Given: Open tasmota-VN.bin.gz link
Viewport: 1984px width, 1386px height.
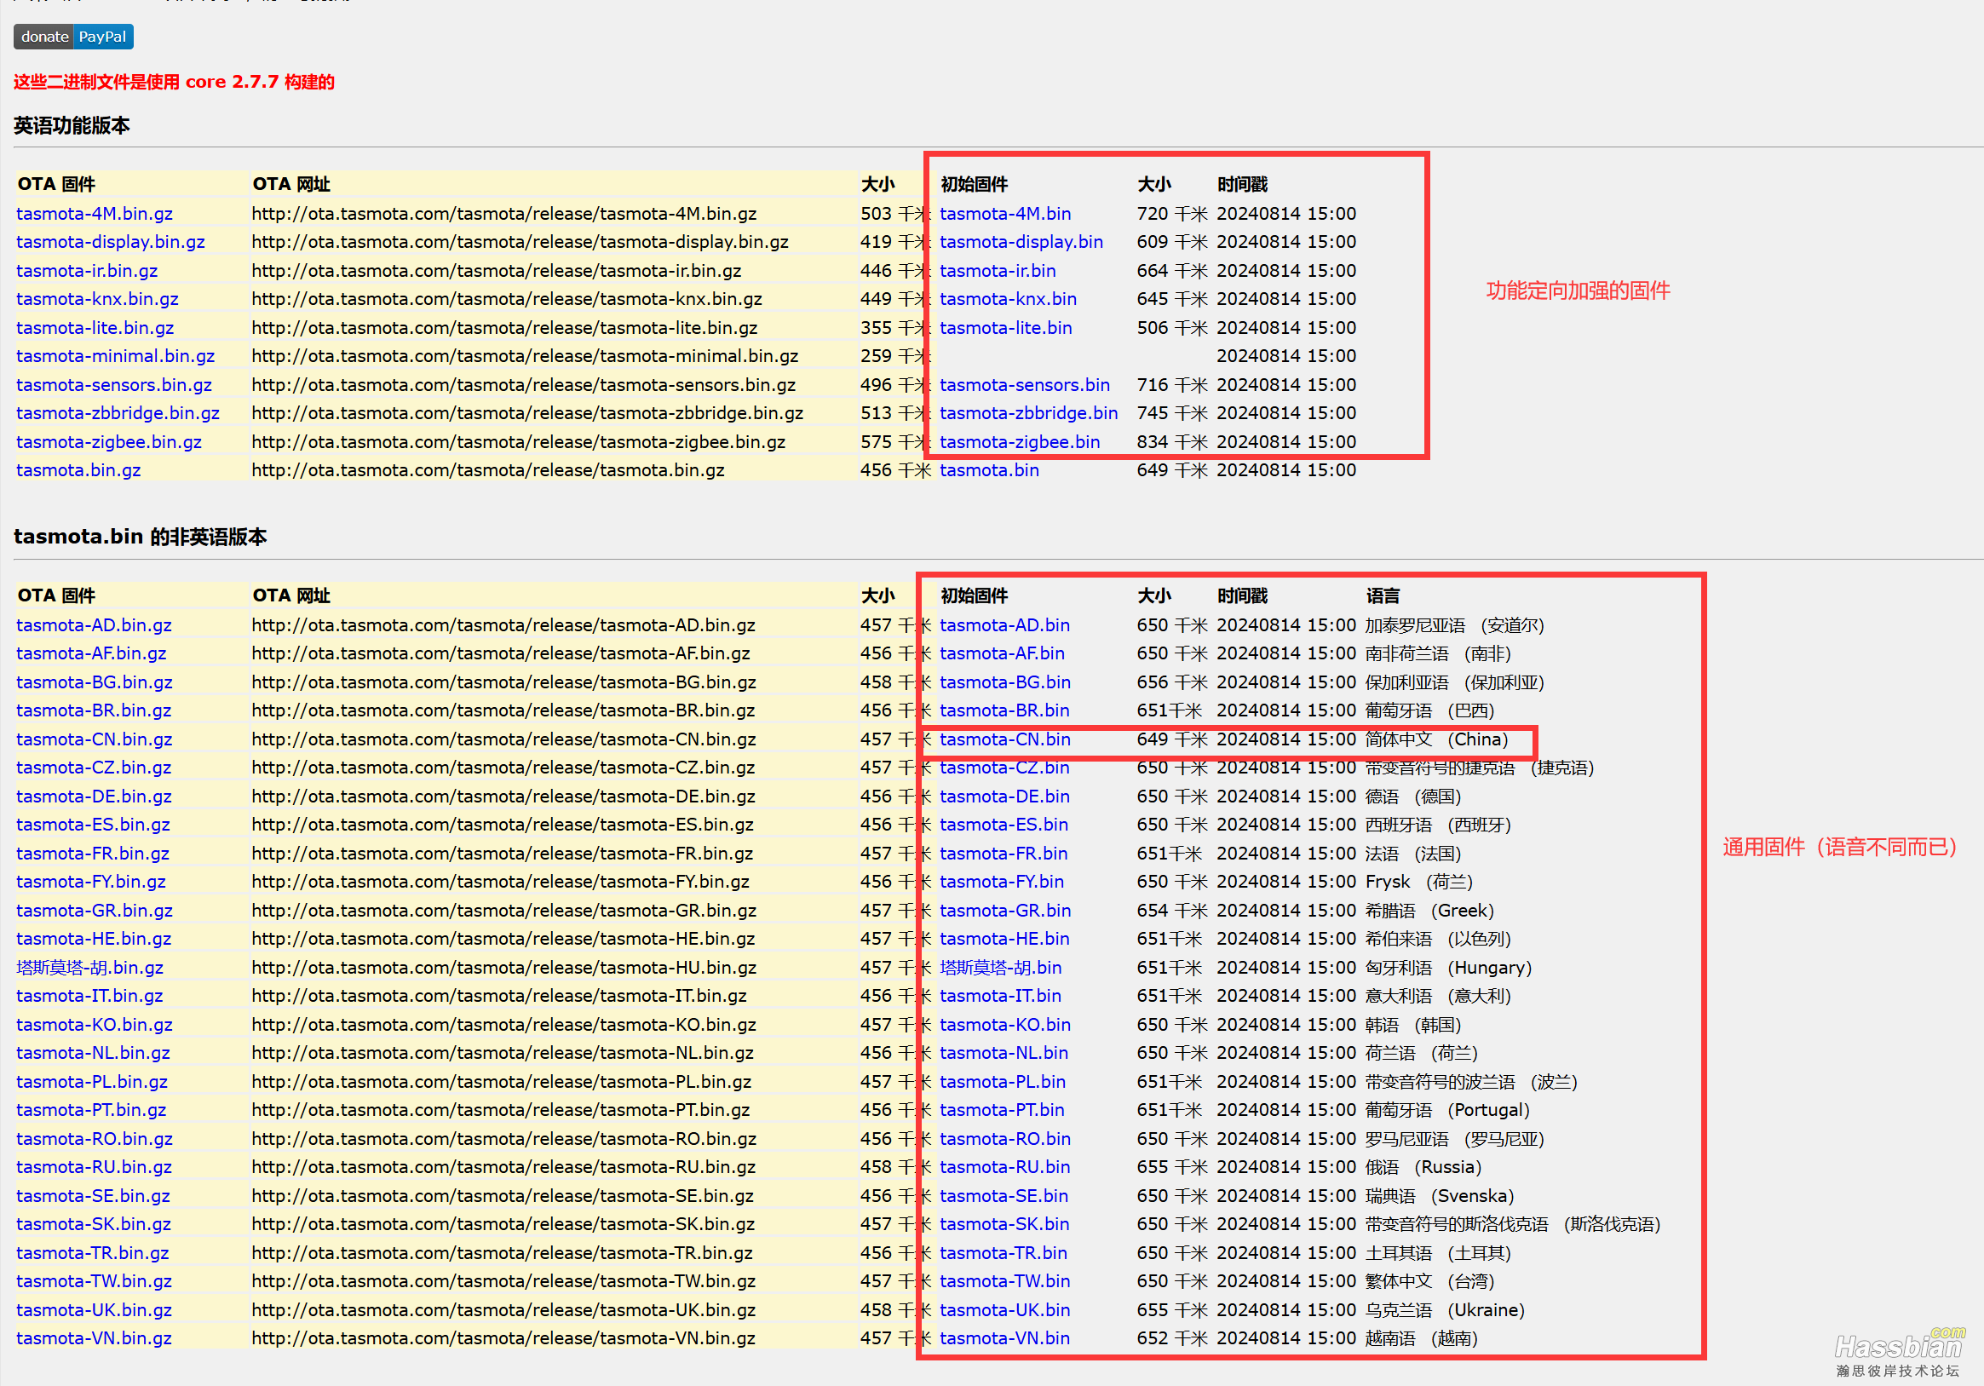Looking at the screenshot, I should click(95, 1337).
